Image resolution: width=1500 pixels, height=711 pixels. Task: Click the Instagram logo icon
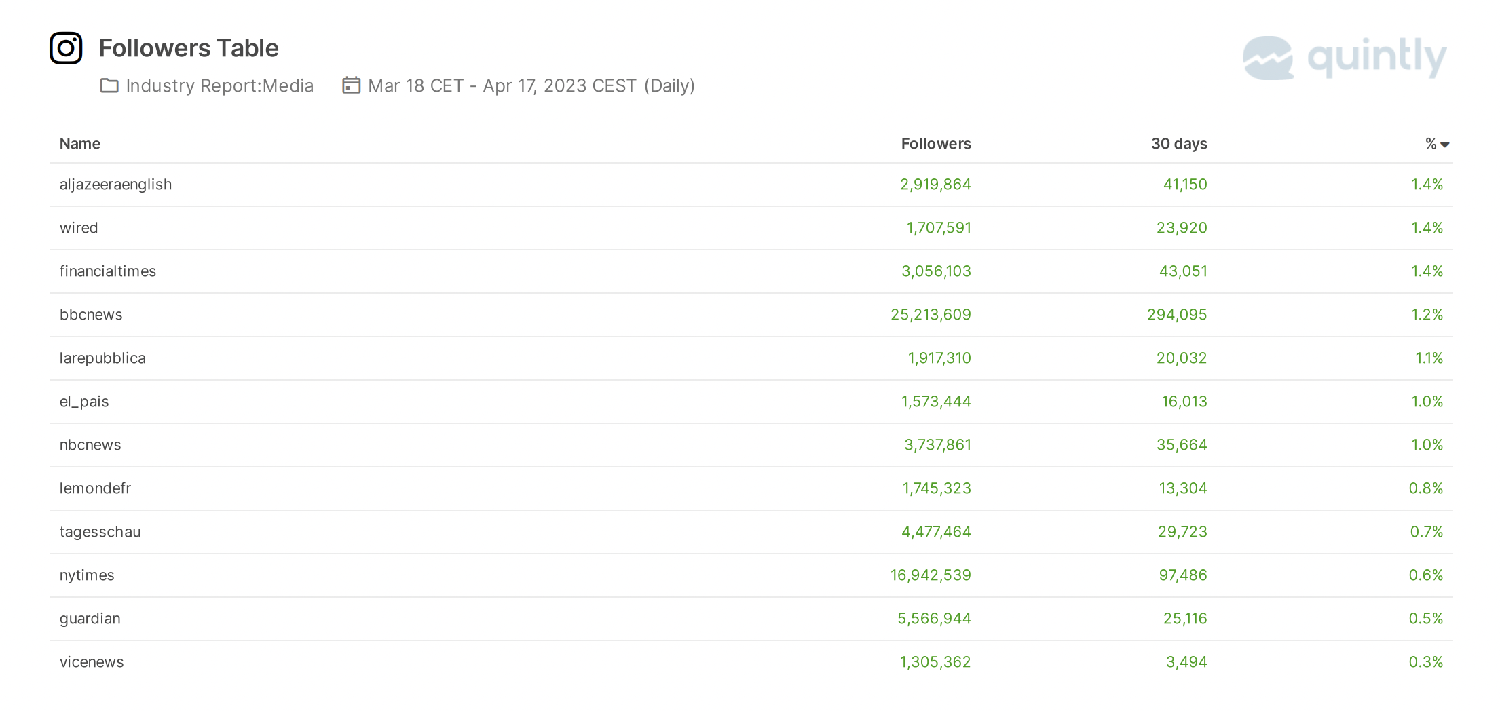[66, 48]
